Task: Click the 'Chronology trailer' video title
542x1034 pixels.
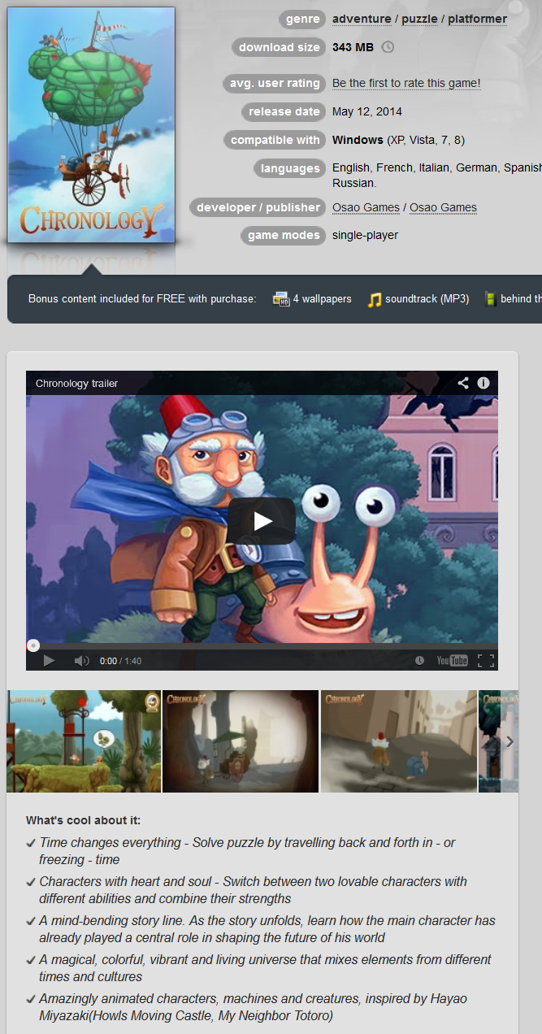Action: pos(76,383)
